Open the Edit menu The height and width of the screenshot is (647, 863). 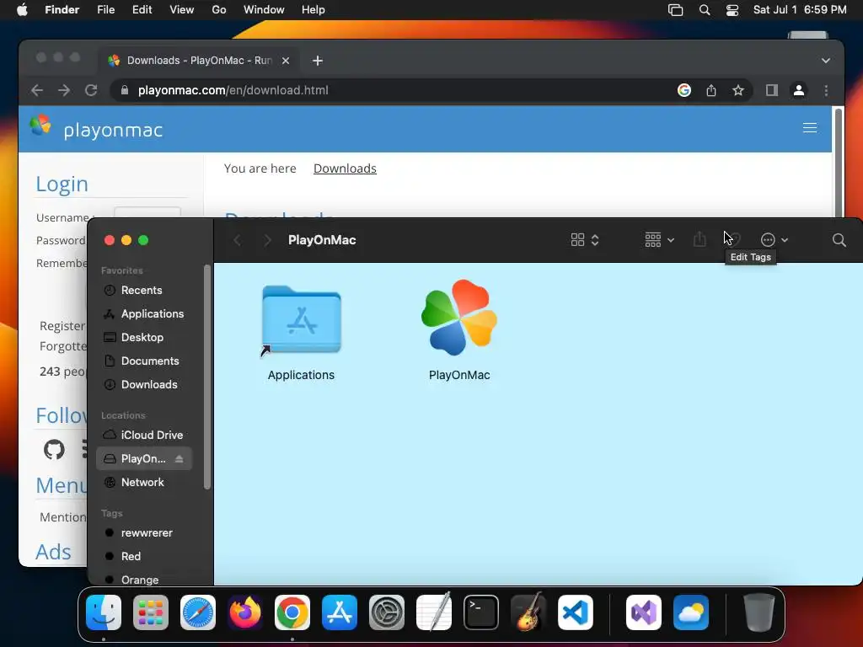pos(142,10)
